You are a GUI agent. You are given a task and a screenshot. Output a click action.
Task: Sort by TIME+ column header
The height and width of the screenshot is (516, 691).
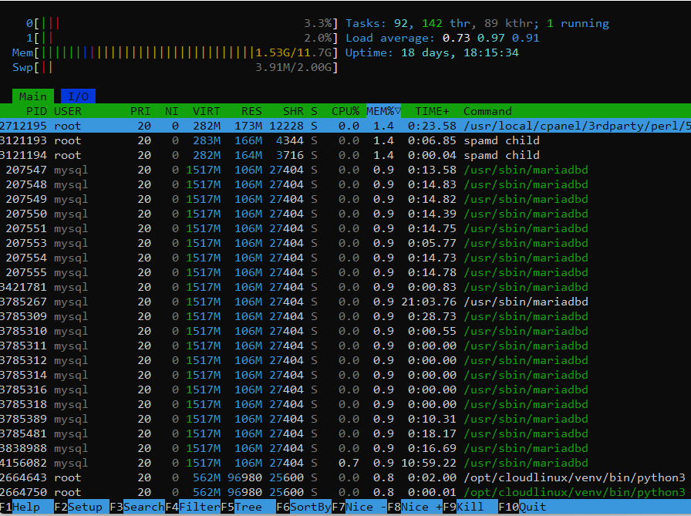pyautogui.click(x=432, y=111)
